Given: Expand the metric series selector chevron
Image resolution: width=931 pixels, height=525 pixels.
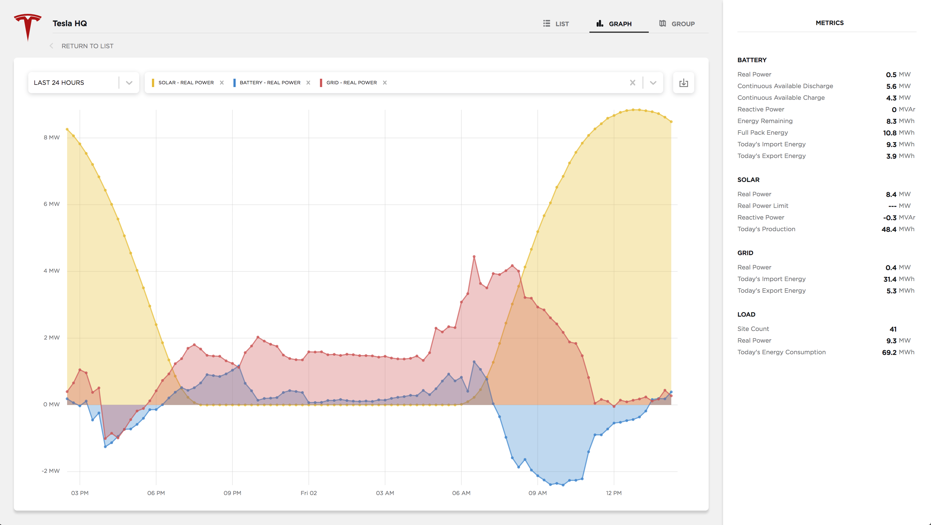Looking at the screenshot, I should coord(653,82).
